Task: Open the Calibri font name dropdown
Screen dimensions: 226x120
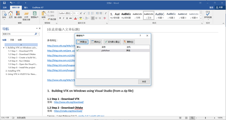Action: click(x=72, y=13)
